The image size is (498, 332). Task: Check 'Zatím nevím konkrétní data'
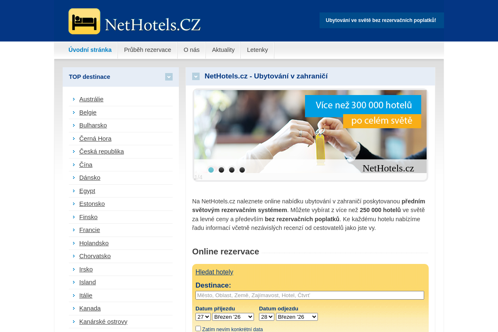pos(198,328)
